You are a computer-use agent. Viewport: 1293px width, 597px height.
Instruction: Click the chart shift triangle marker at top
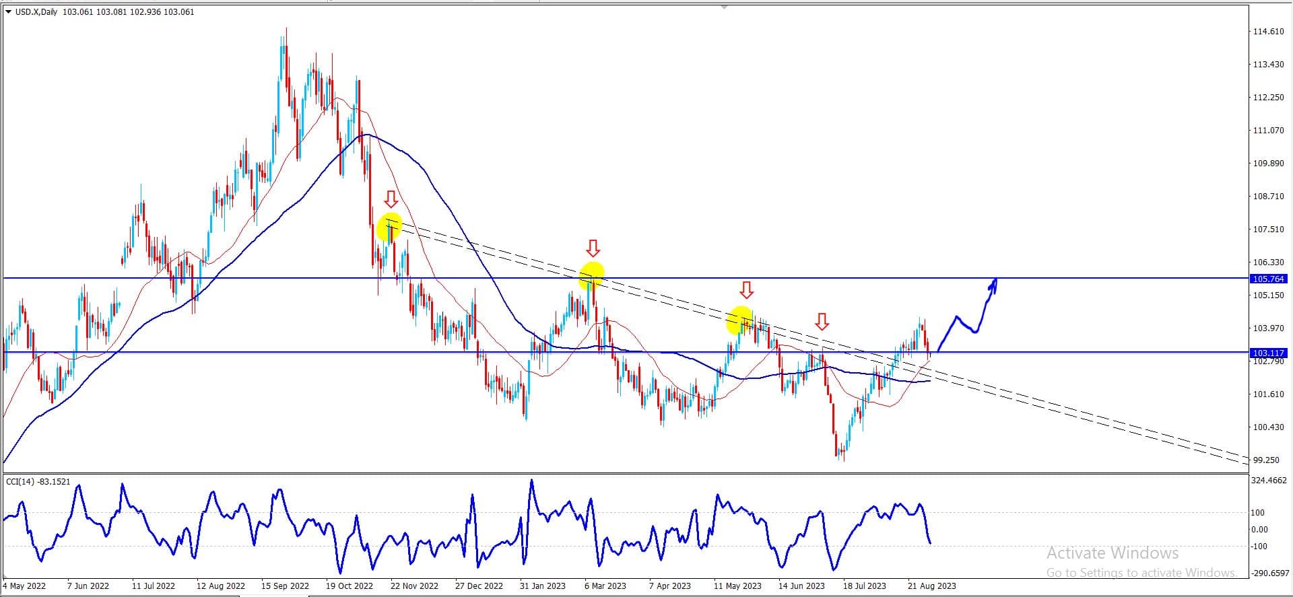pos(724,7)
